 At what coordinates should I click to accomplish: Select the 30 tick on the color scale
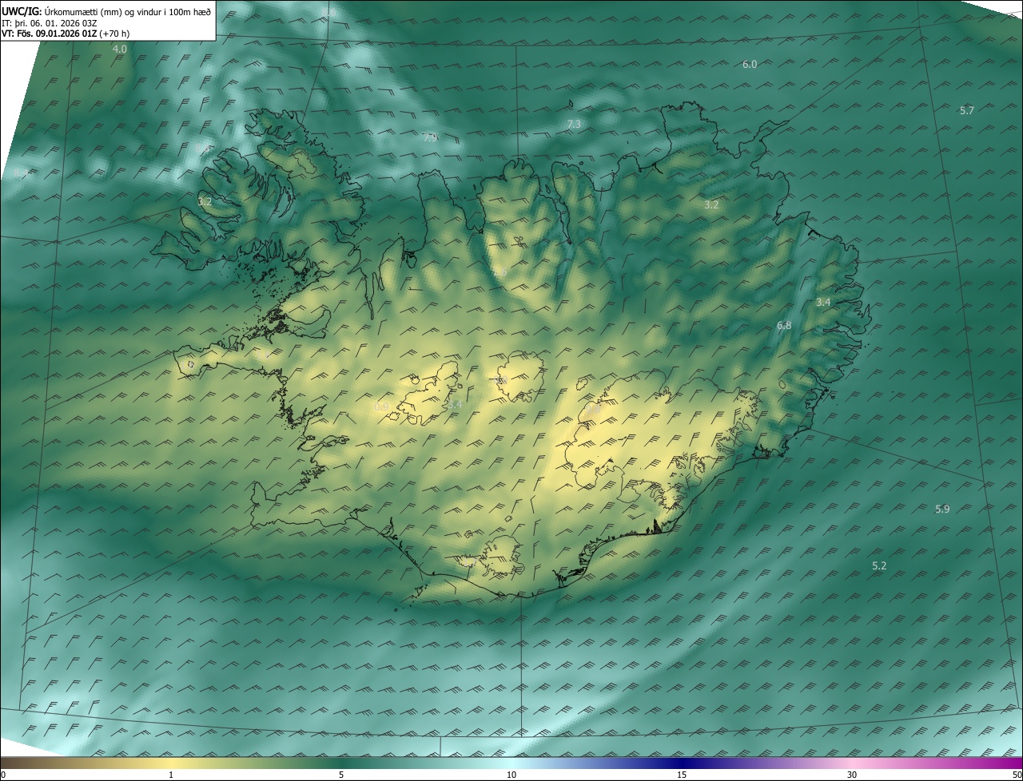852,775
